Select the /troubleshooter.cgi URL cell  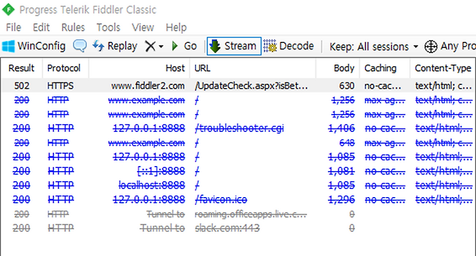(x=239, y=129)
